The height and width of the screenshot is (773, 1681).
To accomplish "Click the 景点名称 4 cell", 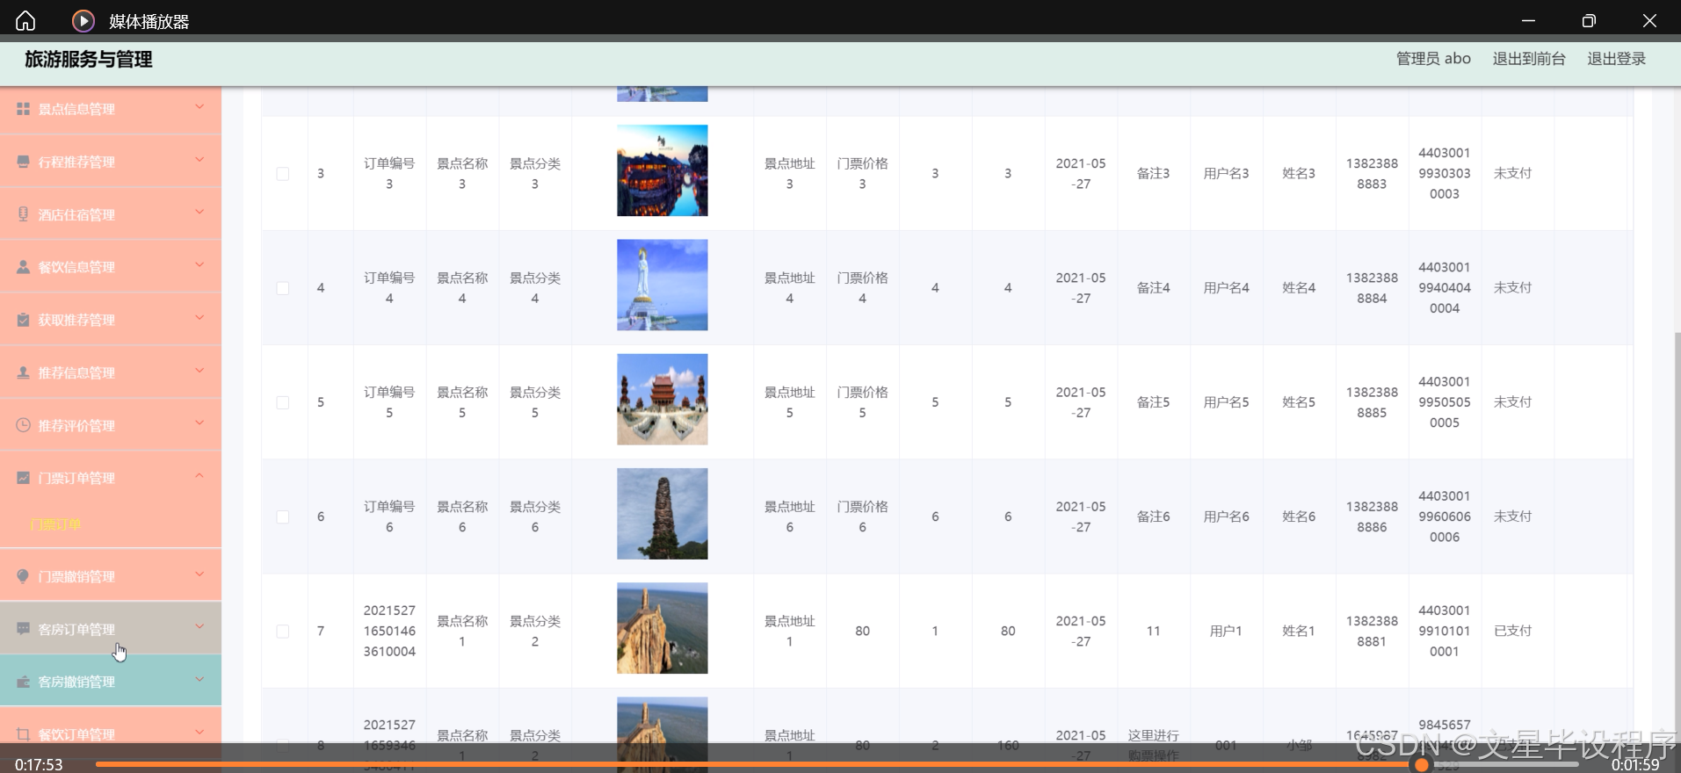I will point(462,288).
